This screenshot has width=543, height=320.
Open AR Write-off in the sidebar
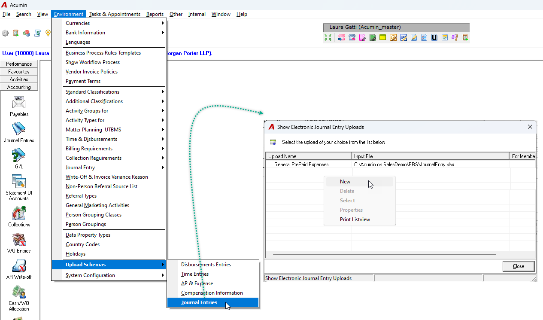pyautogui.click(x=19, y=269)
